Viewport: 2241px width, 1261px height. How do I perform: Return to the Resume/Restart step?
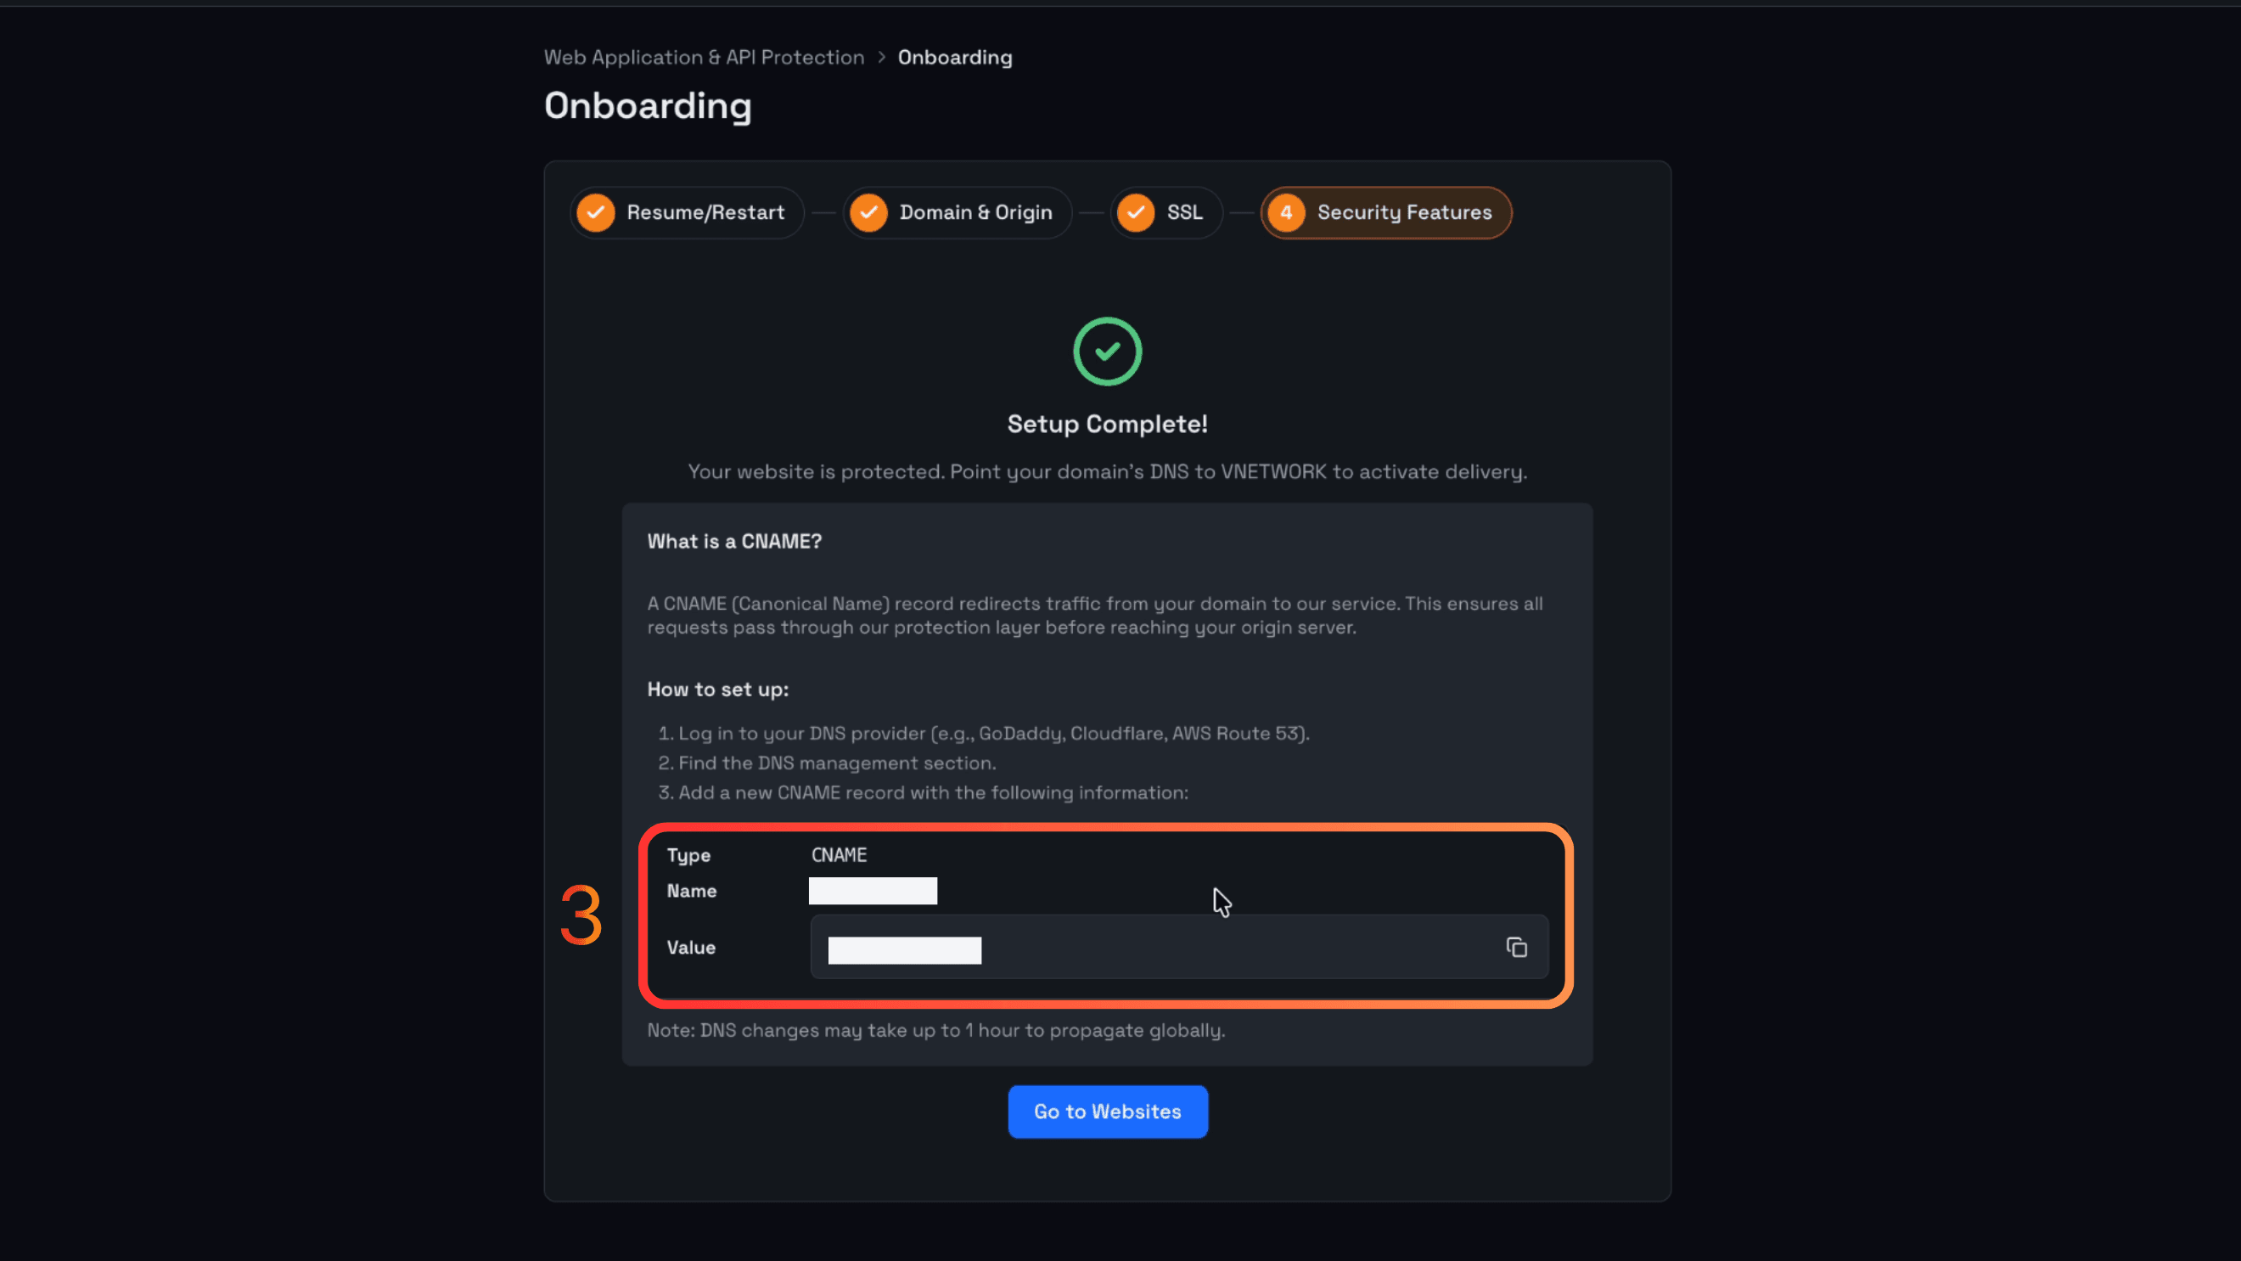[688, 212]
